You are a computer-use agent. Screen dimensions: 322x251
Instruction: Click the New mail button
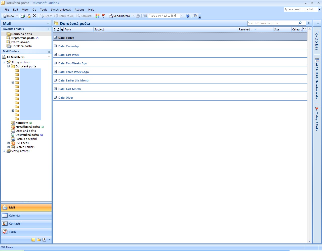9,16
